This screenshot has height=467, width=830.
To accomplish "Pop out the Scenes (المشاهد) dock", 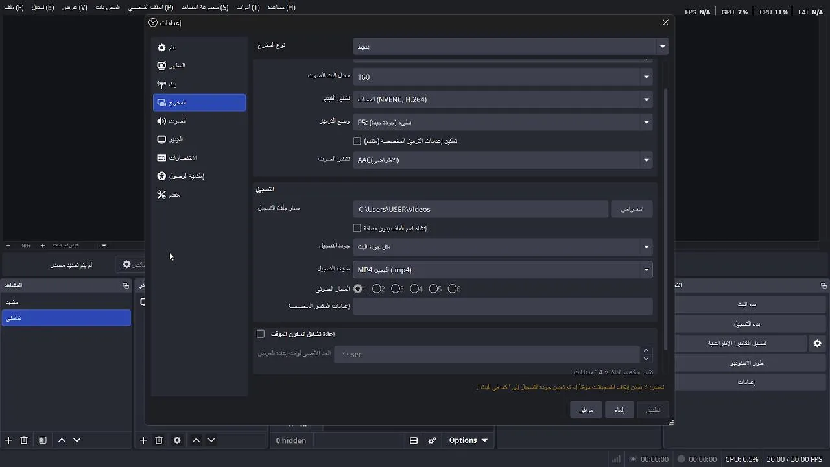I will pyautogui.click(x=126, y=285).
